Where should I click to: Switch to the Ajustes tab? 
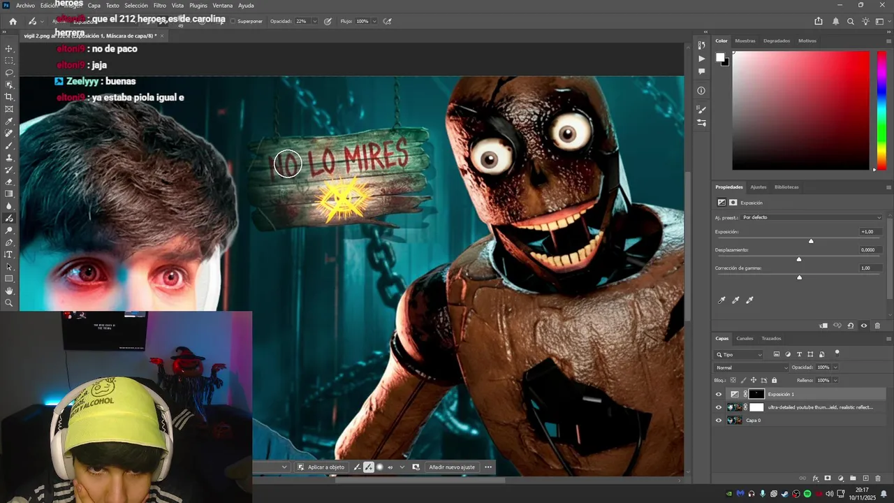coord(759,187)
